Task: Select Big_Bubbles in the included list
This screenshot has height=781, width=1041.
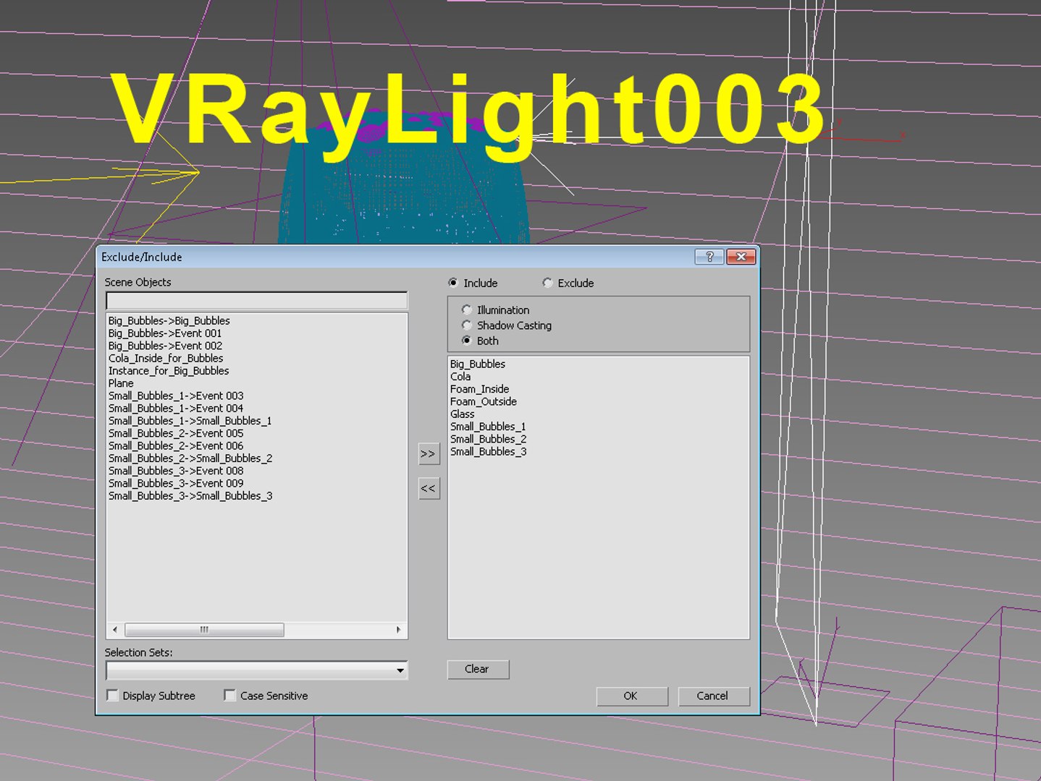Action: [478, 364]
